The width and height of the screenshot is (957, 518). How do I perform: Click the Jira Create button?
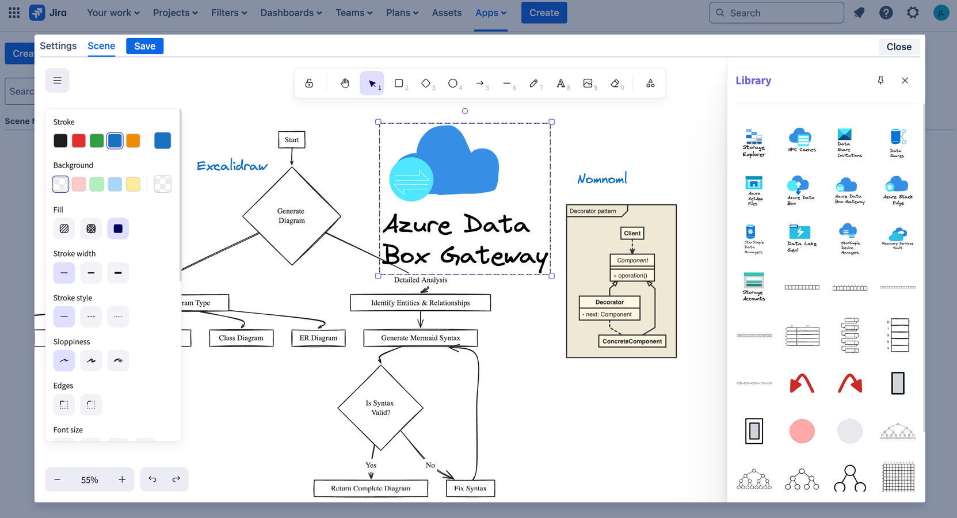click(x=544, y=13)
